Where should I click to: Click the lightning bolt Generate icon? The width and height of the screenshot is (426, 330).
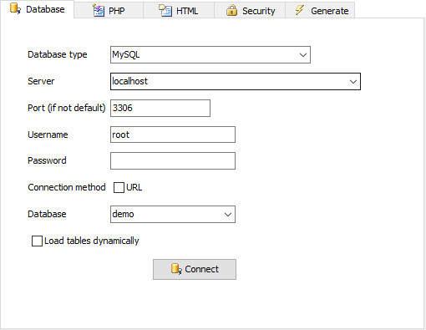pos(300,10)
